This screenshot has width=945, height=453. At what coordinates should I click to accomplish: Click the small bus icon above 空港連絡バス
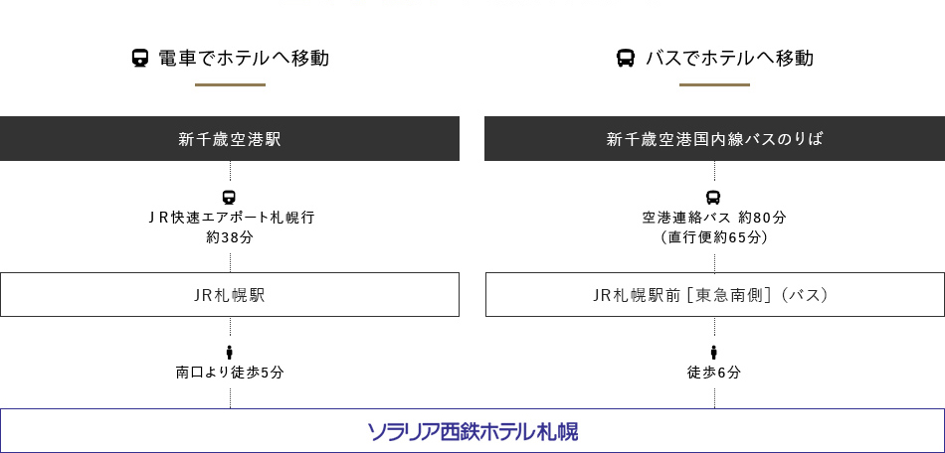pyautogui.click(x=713, y=198)
